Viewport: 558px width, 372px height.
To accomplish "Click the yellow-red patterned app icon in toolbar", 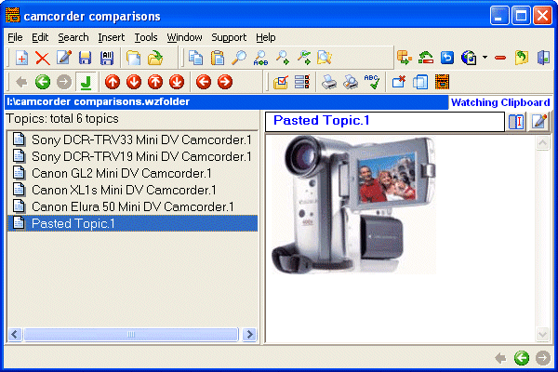I will (442, 82).
